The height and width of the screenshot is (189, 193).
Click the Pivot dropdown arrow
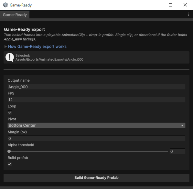tap(182, 125)
